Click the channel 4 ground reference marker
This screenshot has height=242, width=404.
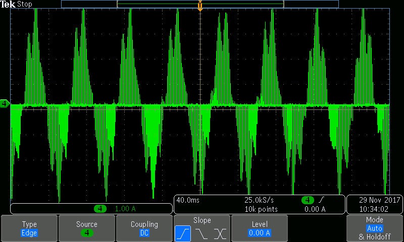click(5, 104)
